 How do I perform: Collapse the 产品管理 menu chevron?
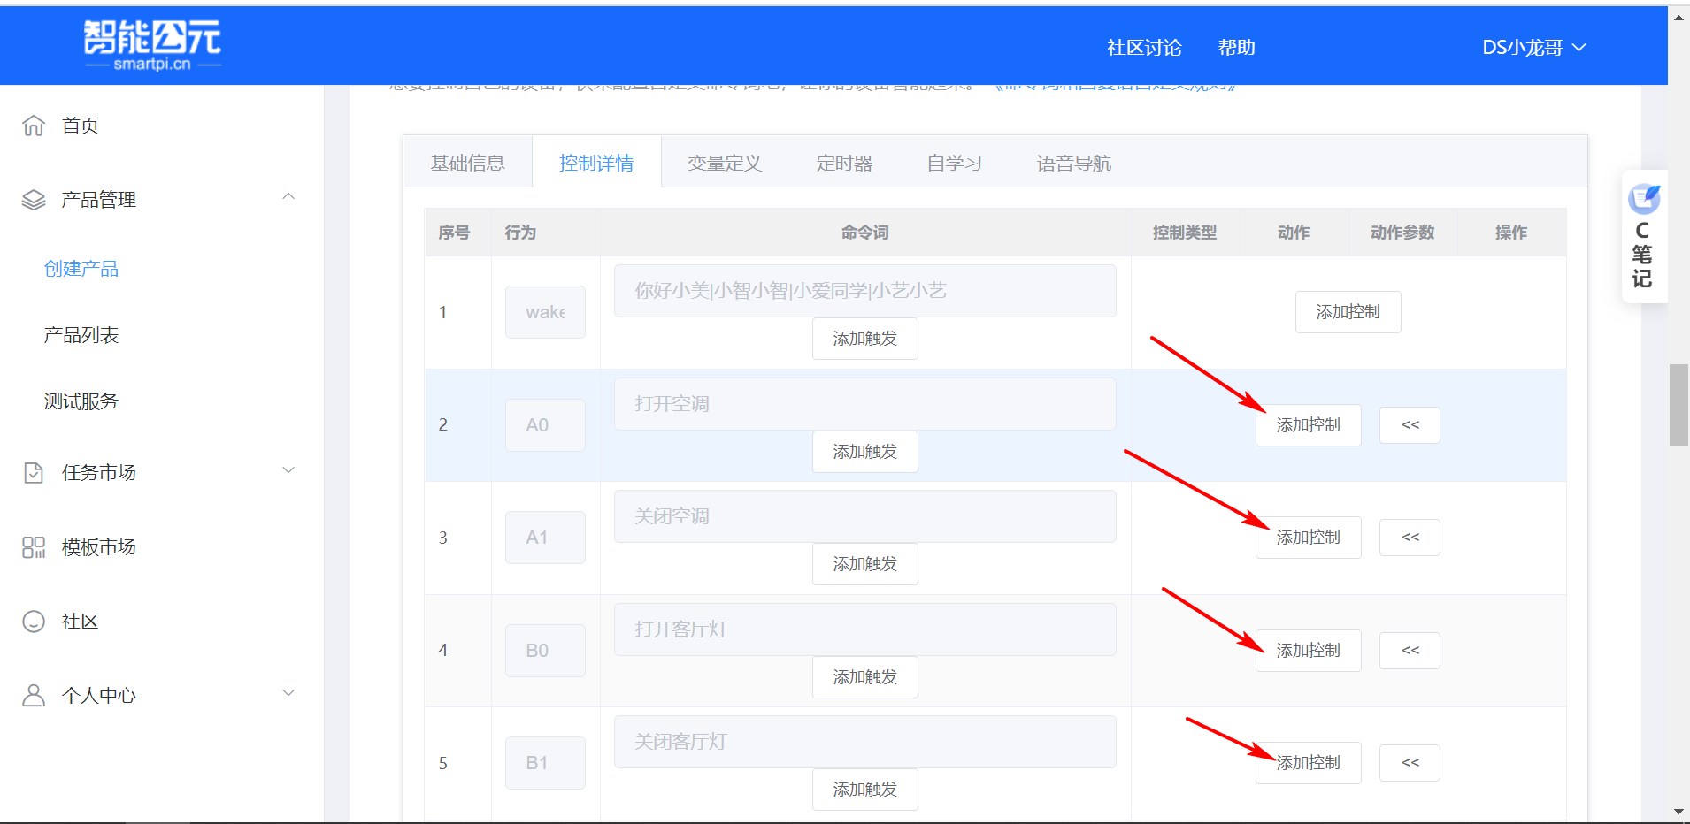point(288,196)
